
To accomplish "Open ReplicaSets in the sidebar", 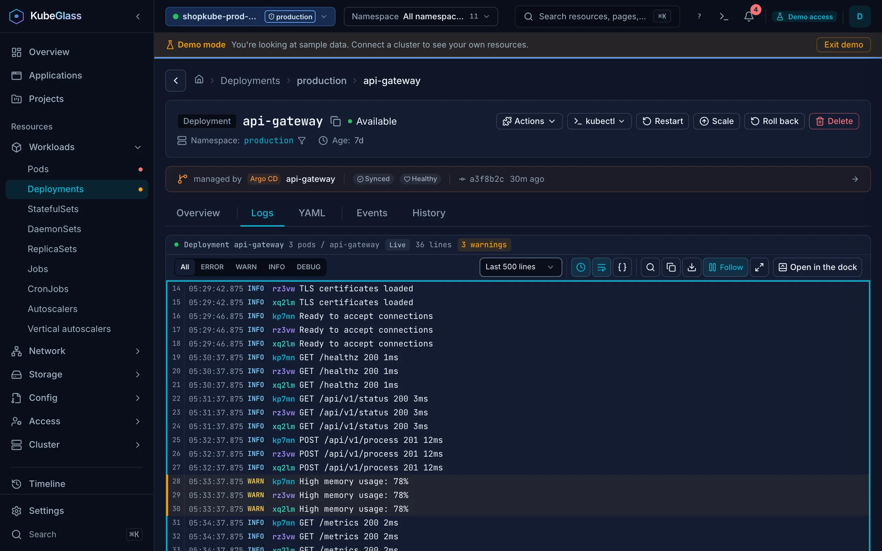I will pyautogui.click(x=76, y=249).
